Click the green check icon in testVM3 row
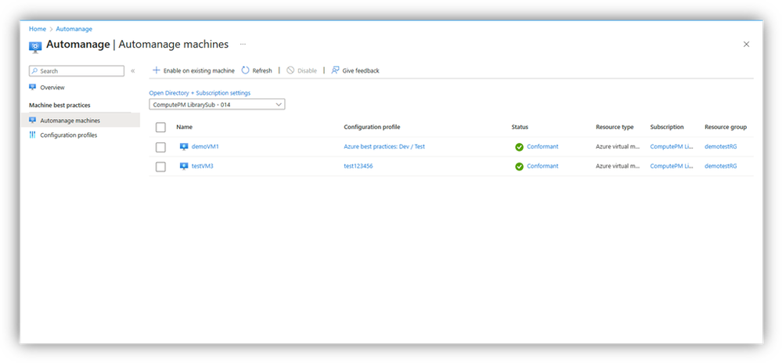782x363 pixels. 519,167
